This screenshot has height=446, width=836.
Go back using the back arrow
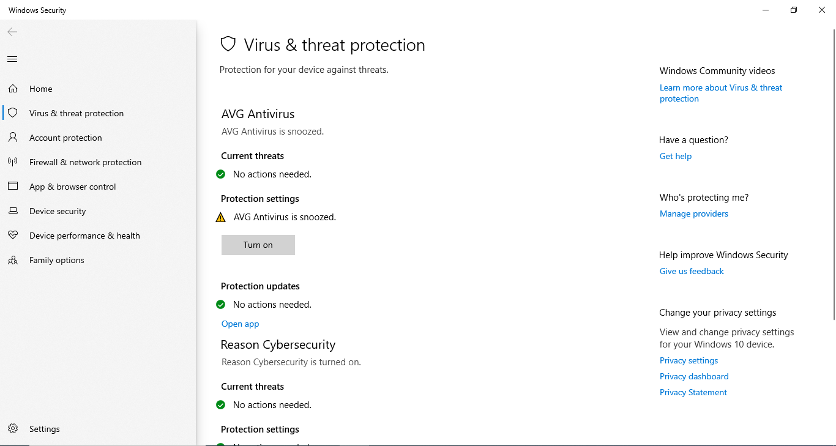click(x=12, y=32)
